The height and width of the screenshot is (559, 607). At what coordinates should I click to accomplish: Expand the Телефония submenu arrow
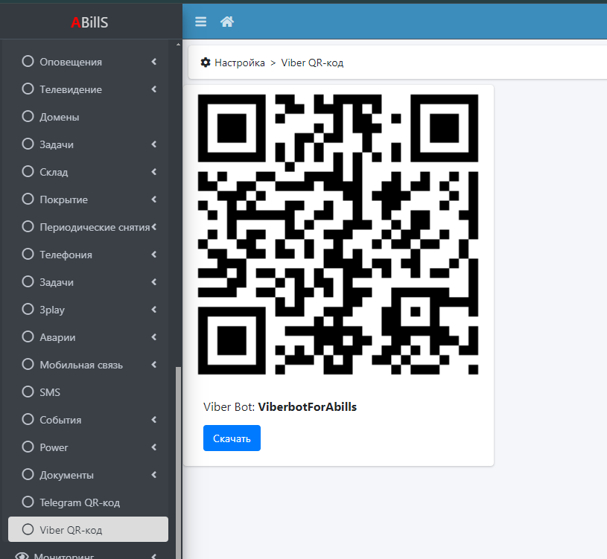tap(154, 254)
